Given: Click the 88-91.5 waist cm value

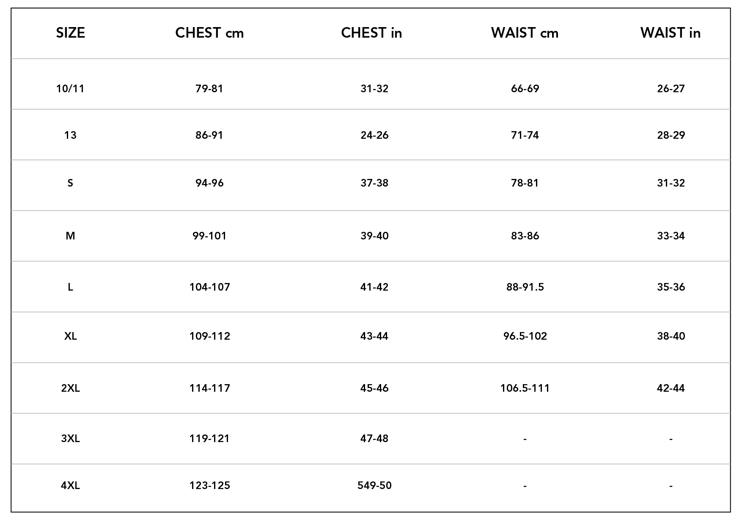Looking at the screenshot, I should [x=525, y=287].
